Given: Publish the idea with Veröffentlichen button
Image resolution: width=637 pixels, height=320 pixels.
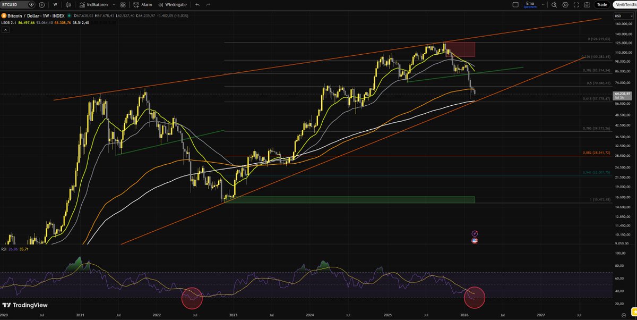Looking at the screenshot, I should [625, 4].
